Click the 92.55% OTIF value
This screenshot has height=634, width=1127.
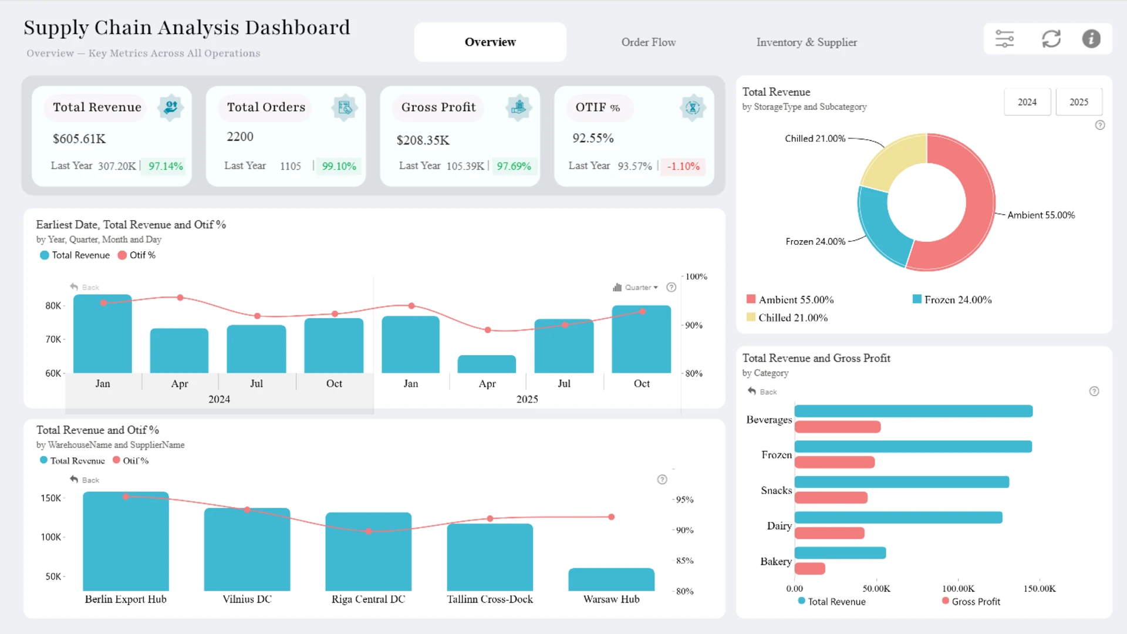593,138
